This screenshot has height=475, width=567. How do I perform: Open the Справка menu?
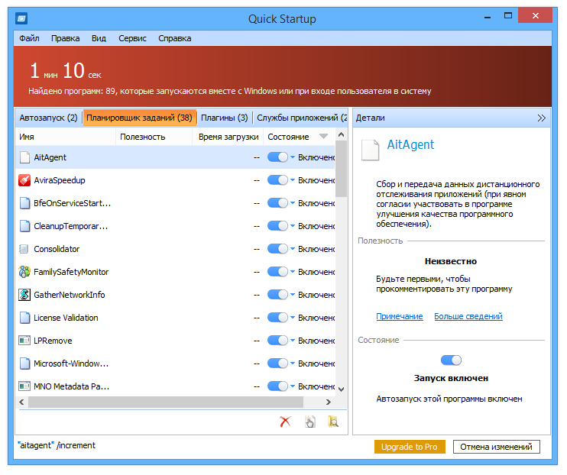(x=175, y=38)
